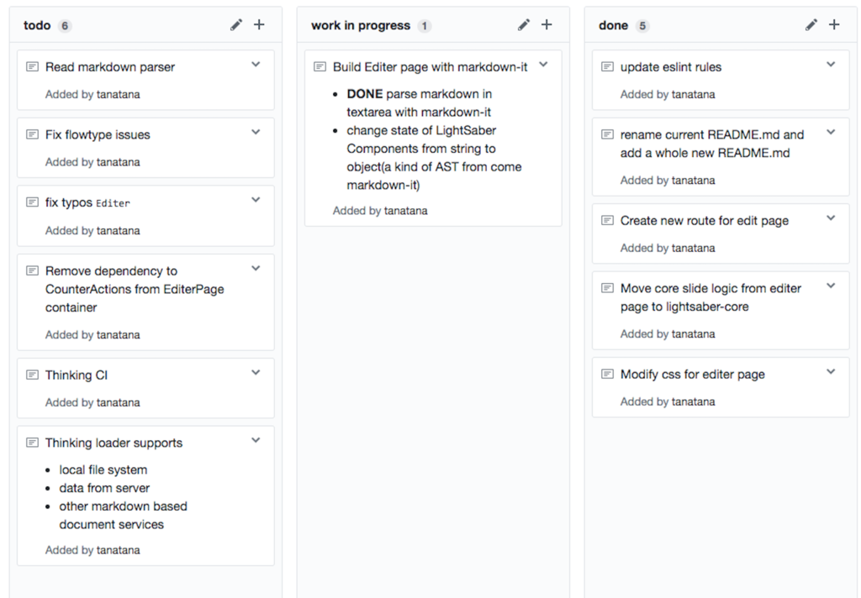Image resolution: width=861 pixels, height=598 pixels.
Task: Click the todo column title
Action: click(37, 25)
